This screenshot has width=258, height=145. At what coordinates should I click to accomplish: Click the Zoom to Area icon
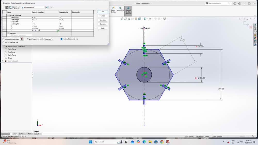click(126, 19)
